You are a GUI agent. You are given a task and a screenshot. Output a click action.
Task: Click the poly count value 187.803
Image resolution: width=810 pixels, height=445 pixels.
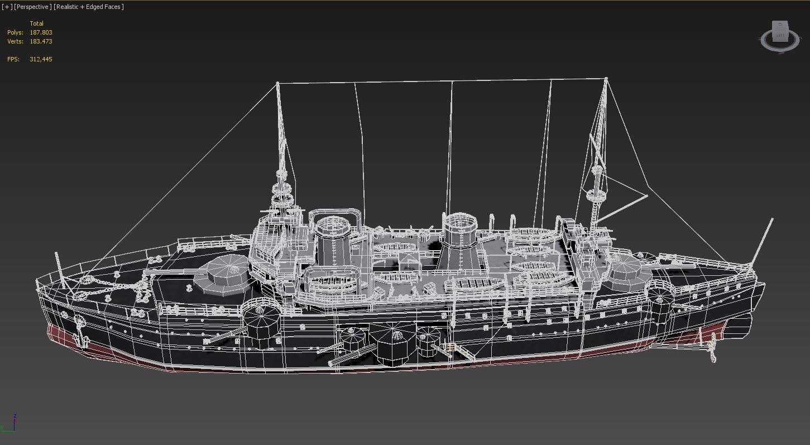coord(41,32)
